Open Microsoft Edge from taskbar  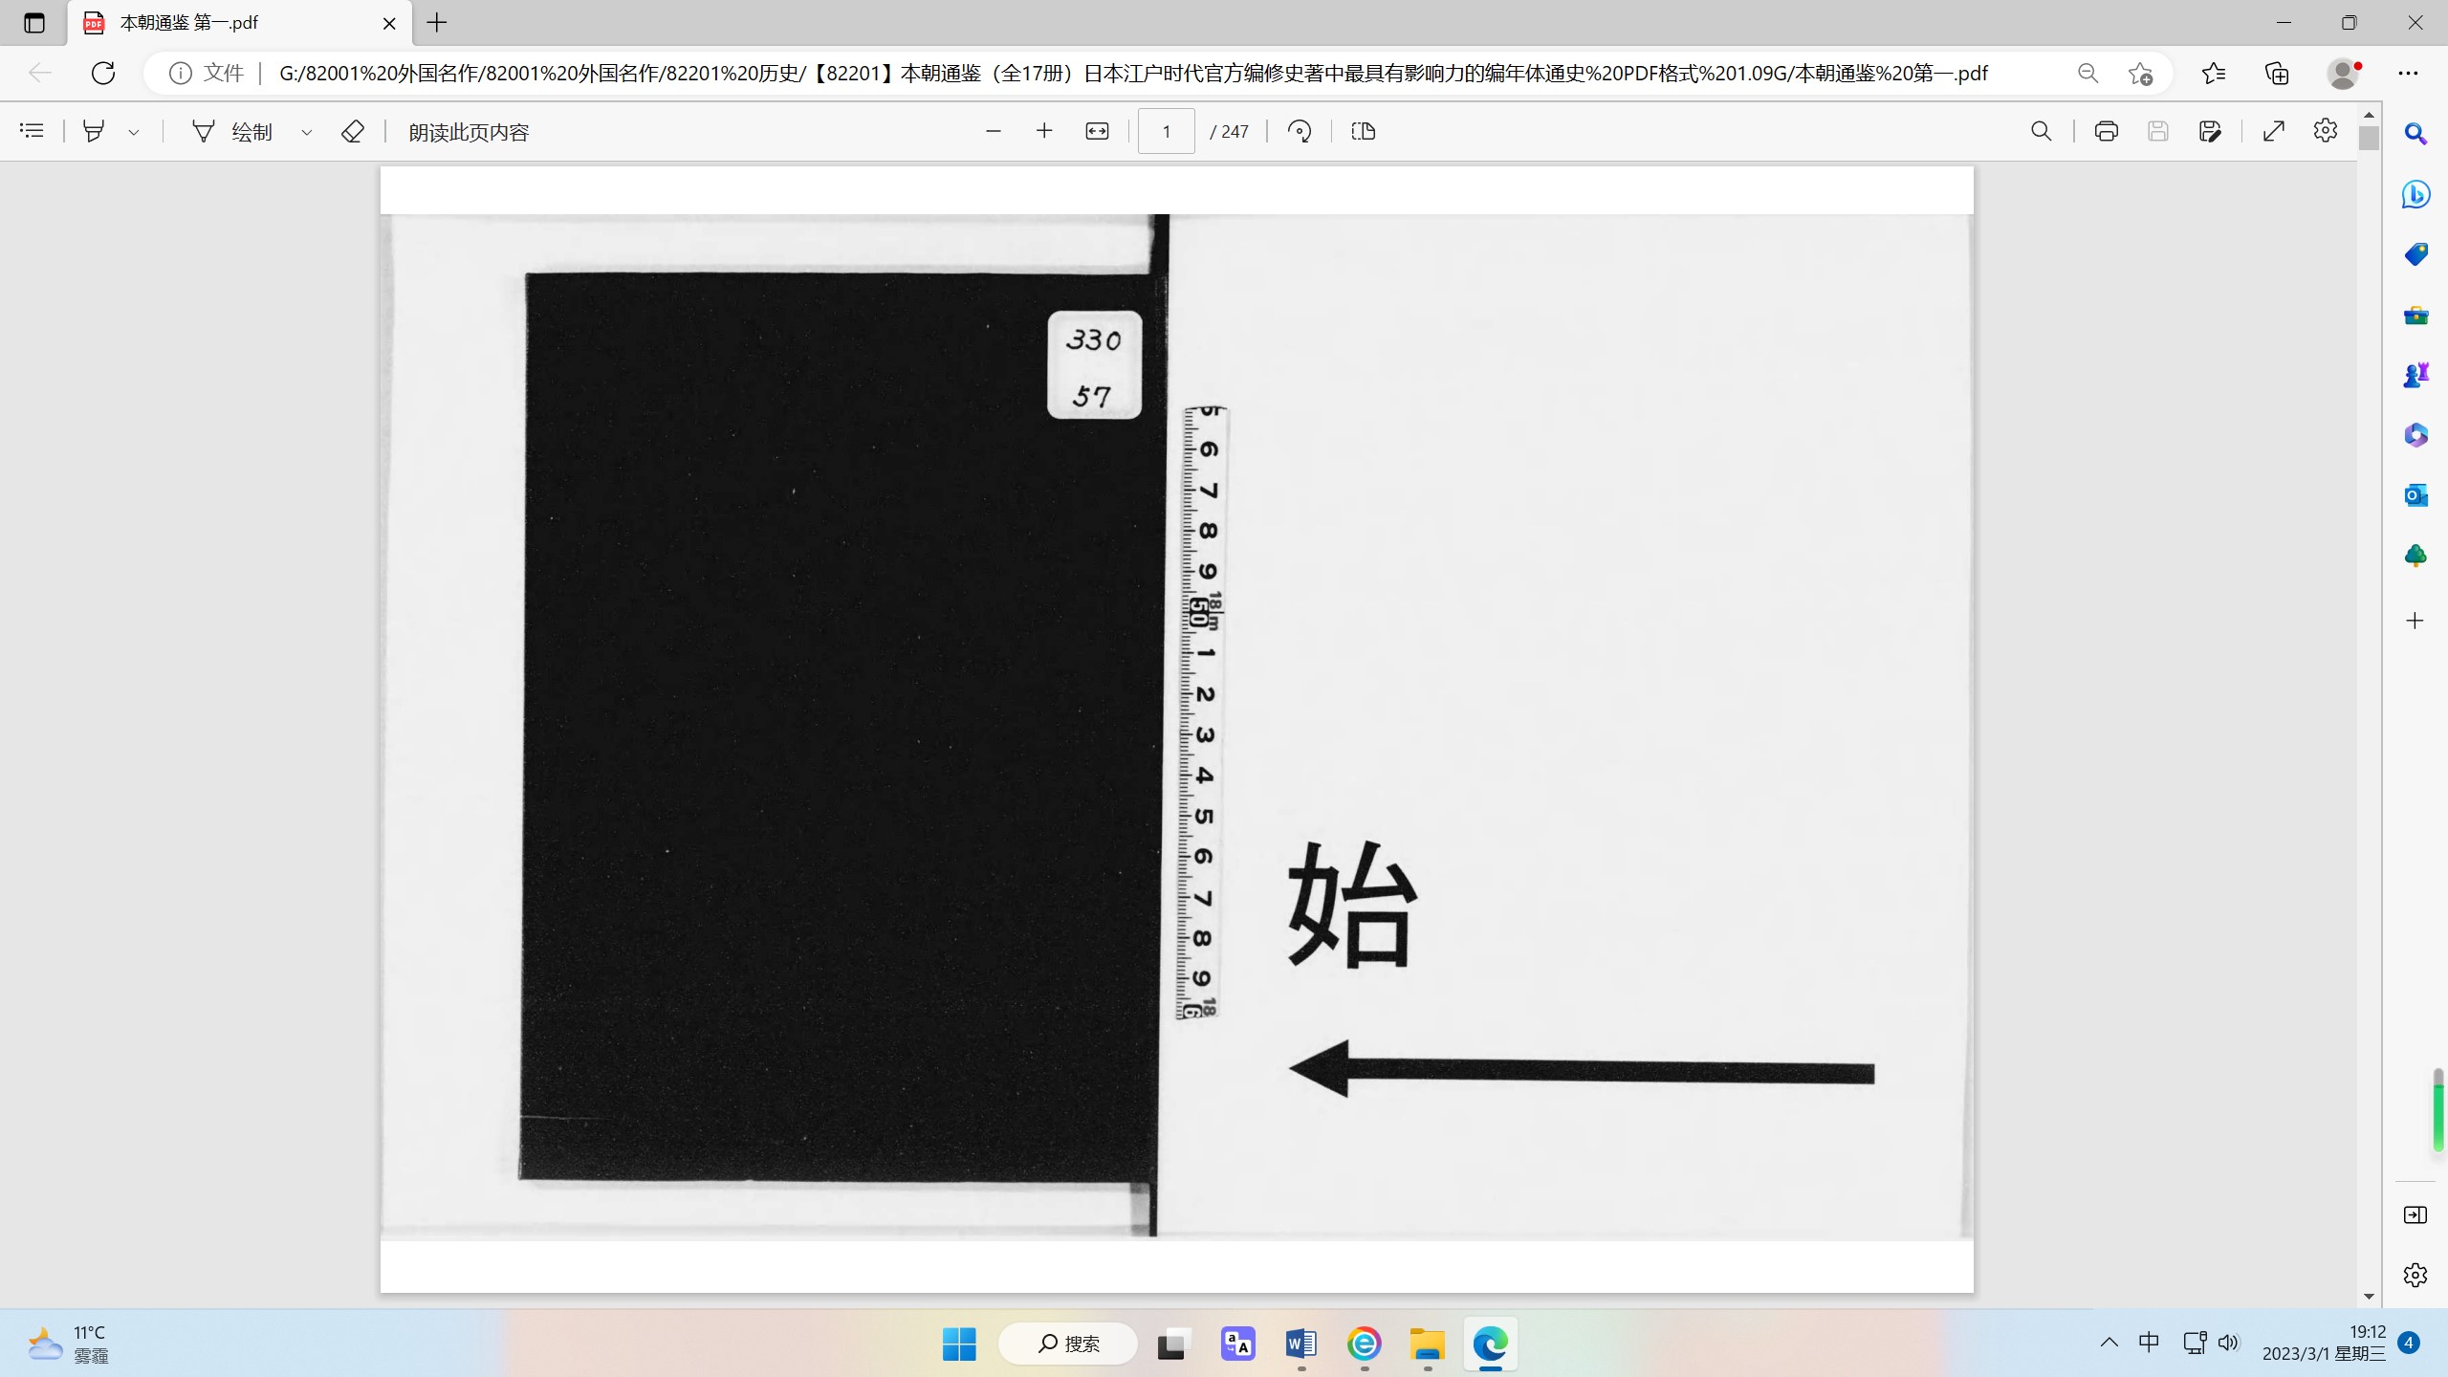(1490, 1344)
